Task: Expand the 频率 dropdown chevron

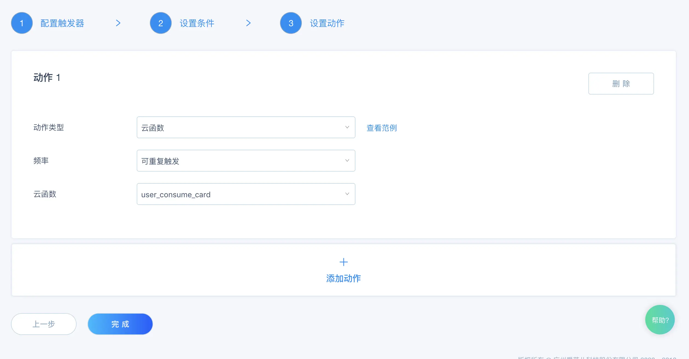Action: 347,161
